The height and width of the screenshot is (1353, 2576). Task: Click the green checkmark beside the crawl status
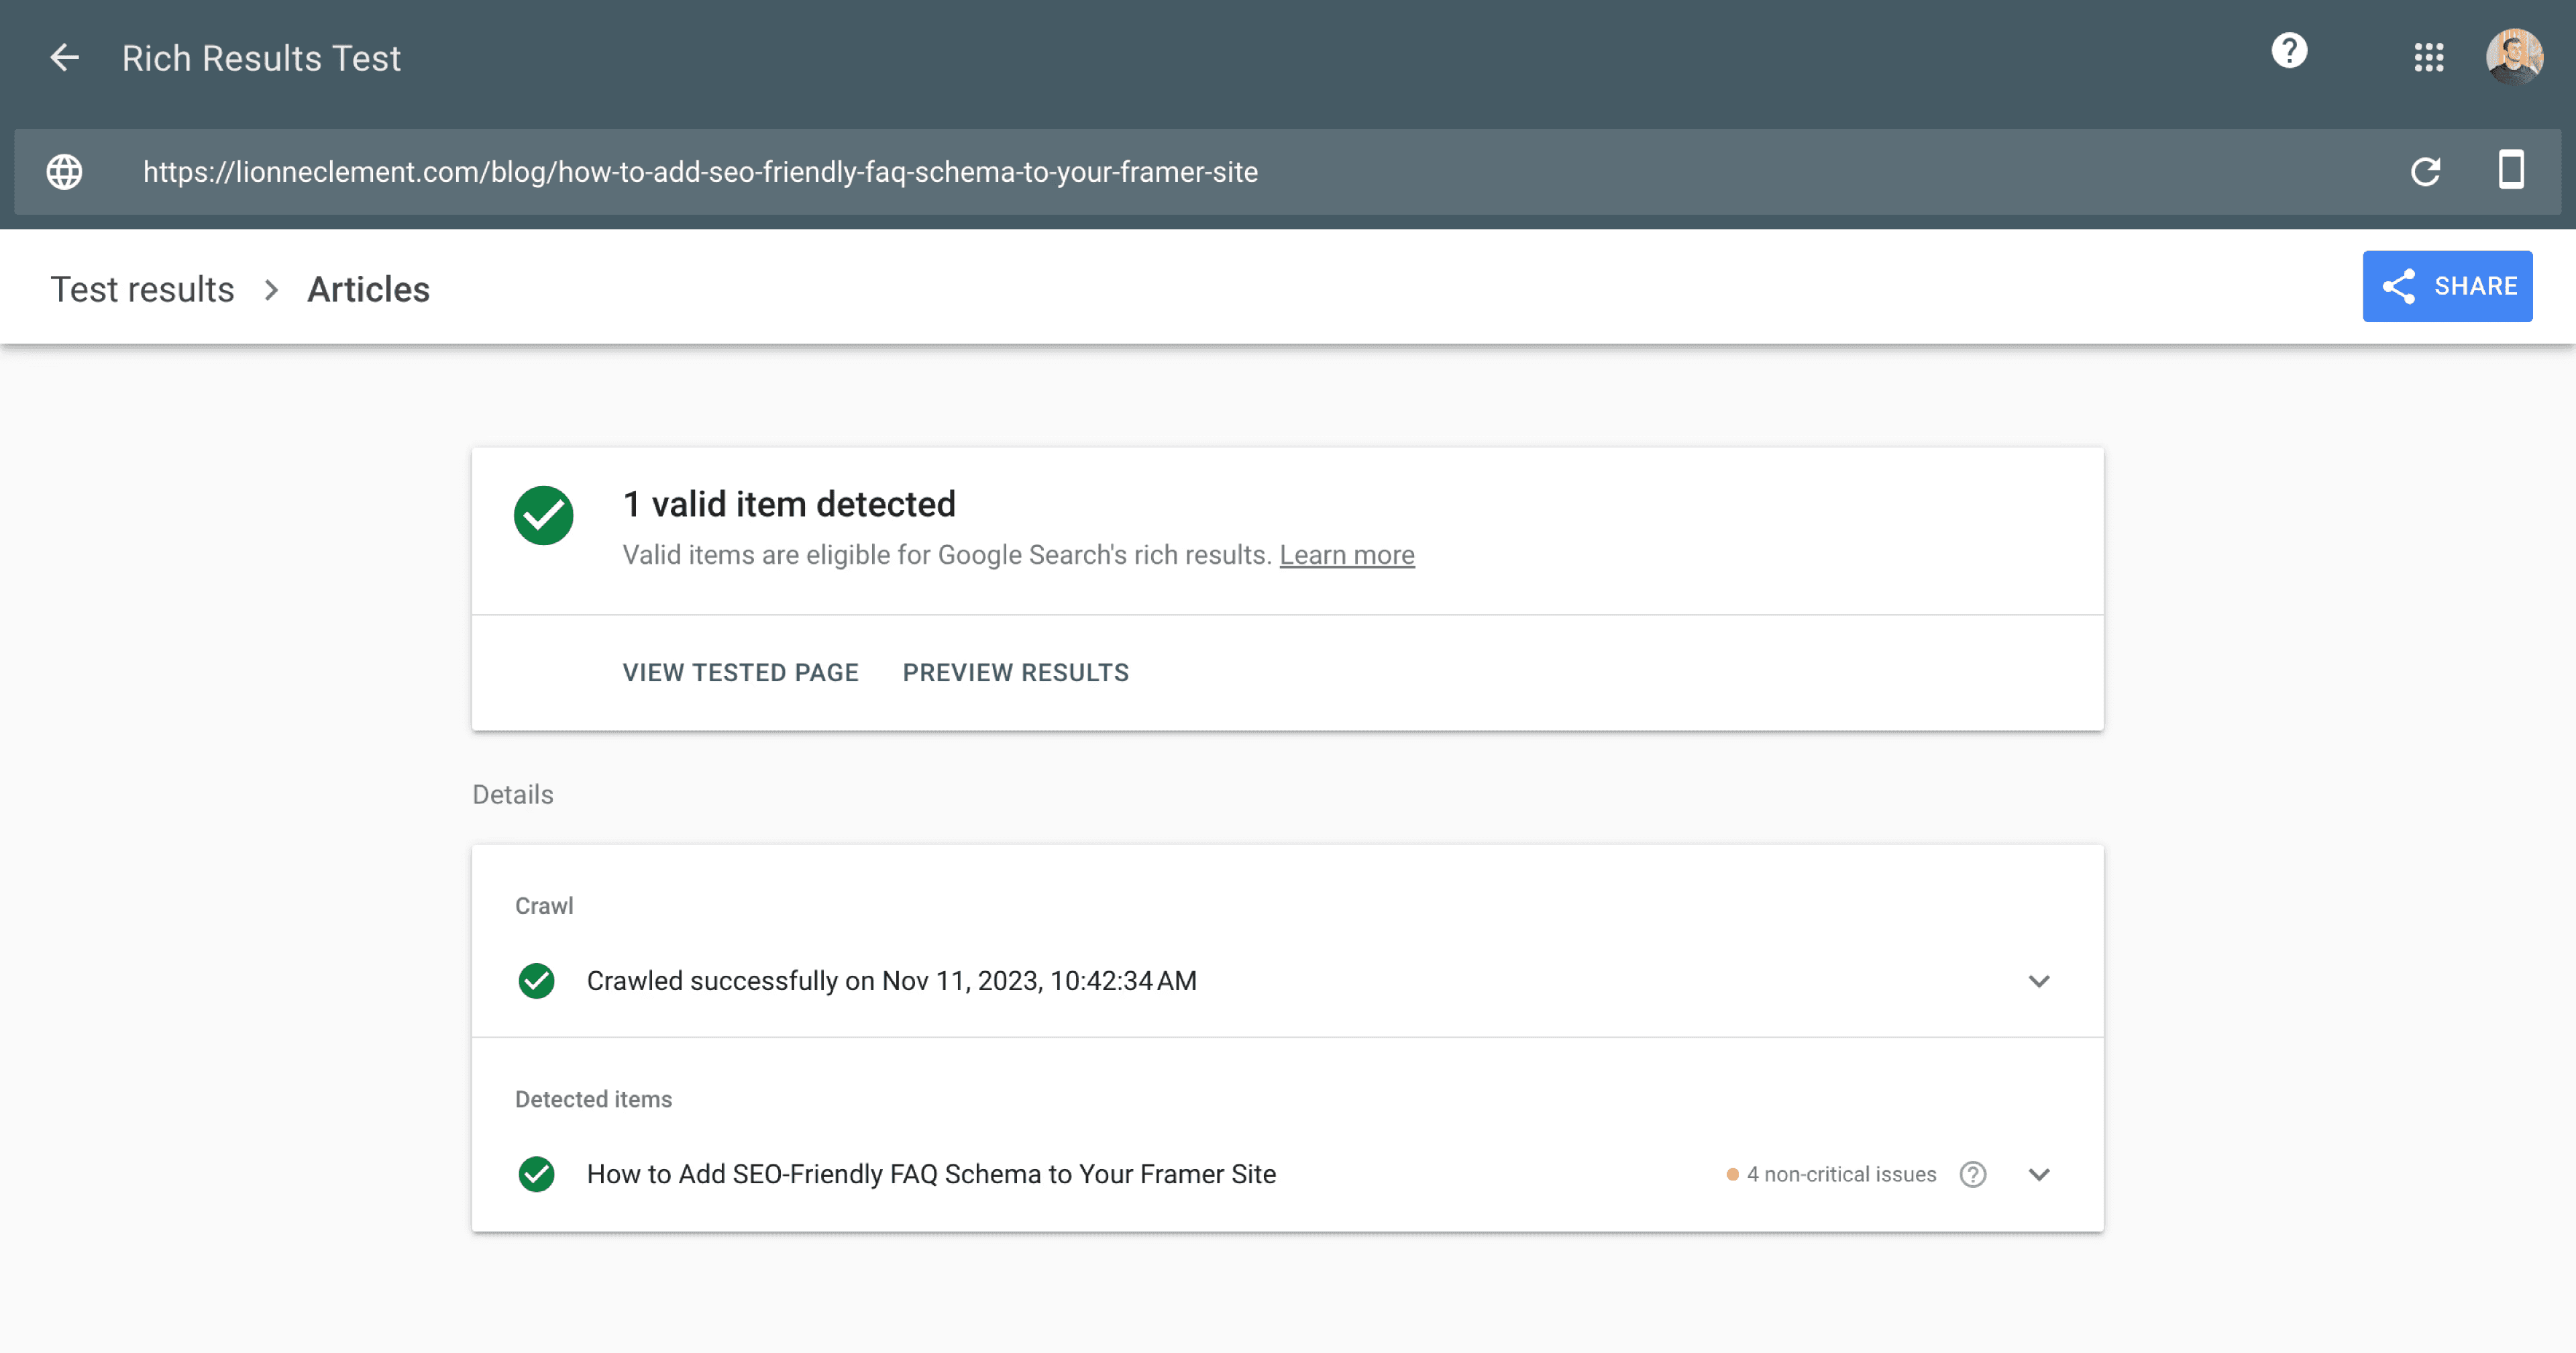coord(536,981)
